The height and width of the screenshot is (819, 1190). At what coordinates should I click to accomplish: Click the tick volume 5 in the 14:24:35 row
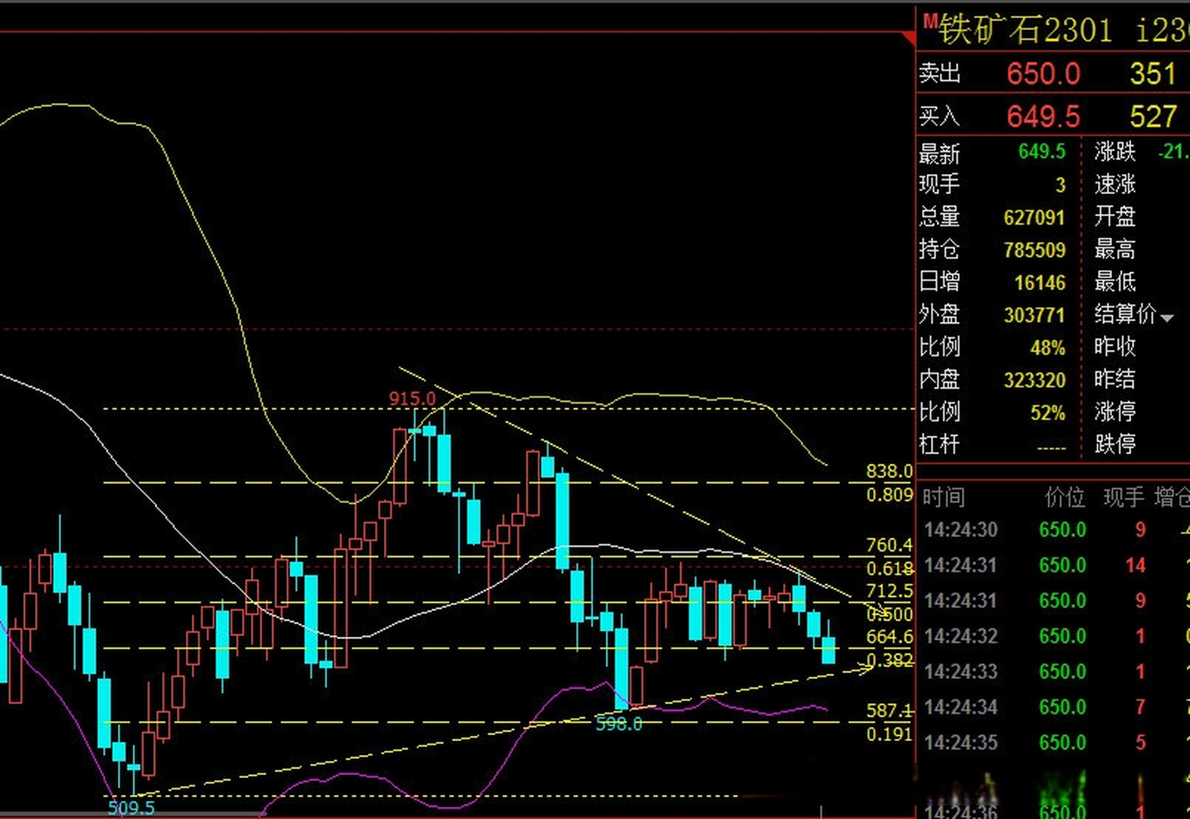coord(1140,742)
